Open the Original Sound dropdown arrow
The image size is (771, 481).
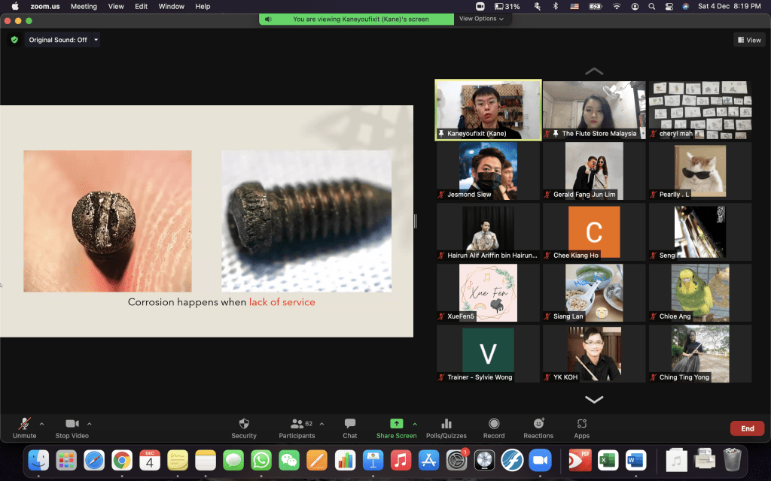coord(96,40)
